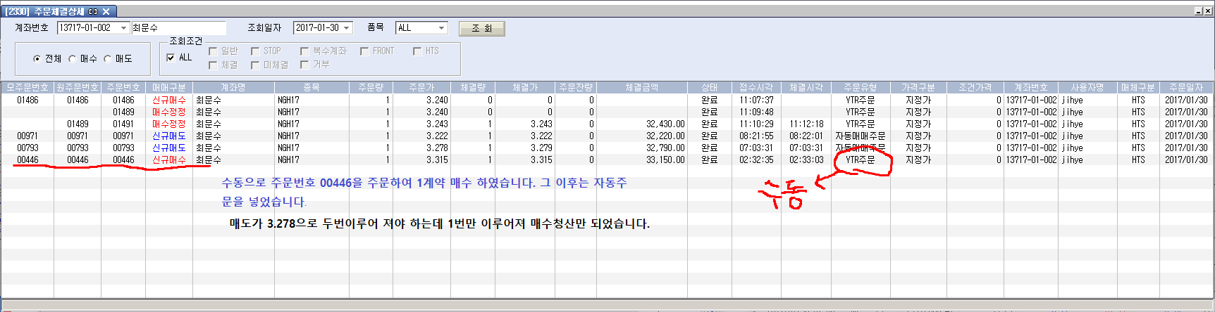Choose the 매도 radio option
This screenshot has width=1215, height=312.
pos(107,59)
